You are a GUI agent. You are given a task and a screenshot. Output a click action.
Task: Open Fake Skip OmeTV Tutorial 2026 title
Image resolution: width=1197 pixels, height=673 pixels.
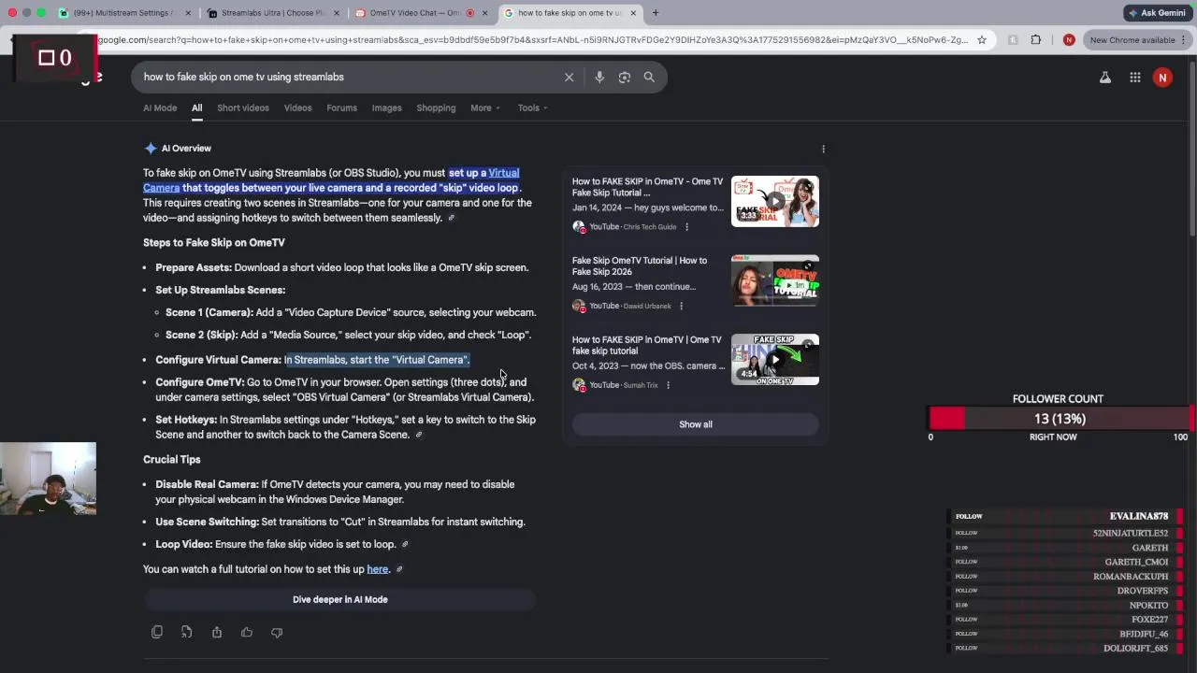click(x=640, y=265)
